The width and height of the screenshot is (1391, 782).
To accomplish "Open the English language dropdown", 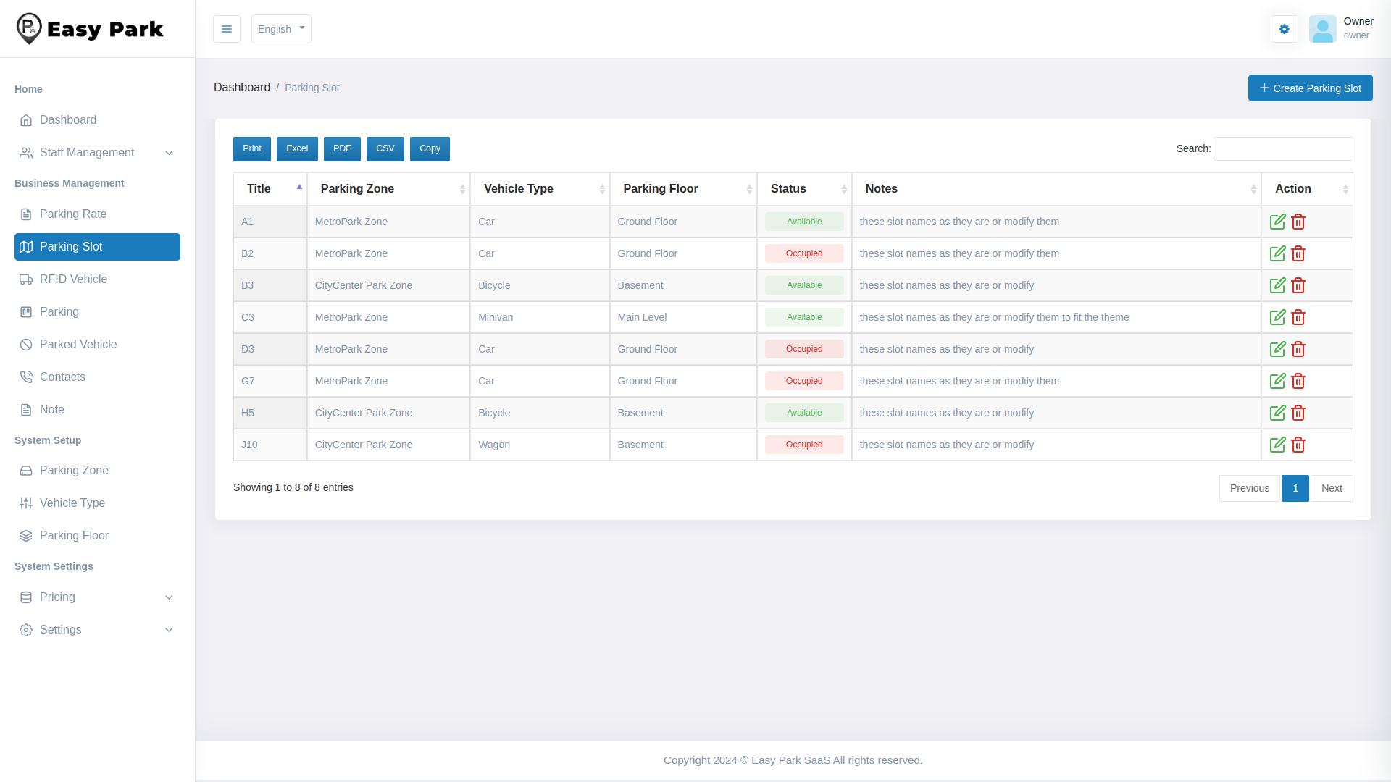I will [281, 29].
